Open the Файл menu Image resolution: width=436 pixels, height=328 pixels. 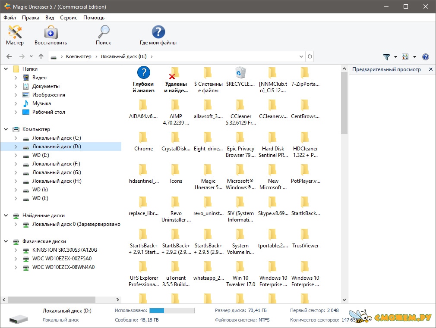(10, 18)
